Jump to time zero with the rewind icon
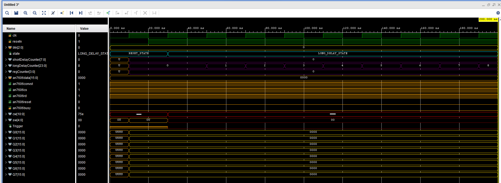Screen dimensions: 501x183 71,13
